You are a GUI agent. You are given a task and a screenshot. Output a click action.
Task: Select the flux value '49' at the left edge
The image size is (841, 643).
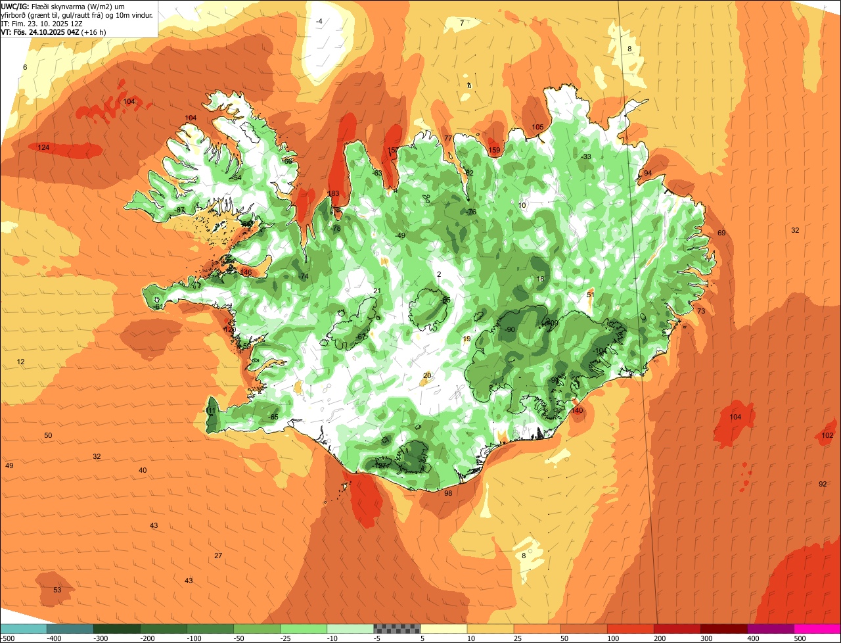tap(9, 465)
